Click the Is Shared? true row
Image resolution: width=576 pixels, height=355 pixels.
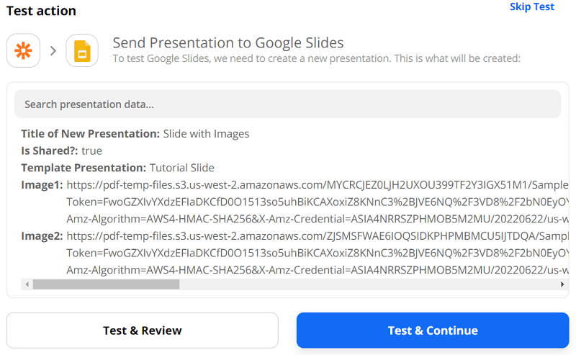[61, 150]
